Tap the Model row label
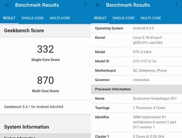This screenshot has height=138, width=182. click(x=100, y=52)
